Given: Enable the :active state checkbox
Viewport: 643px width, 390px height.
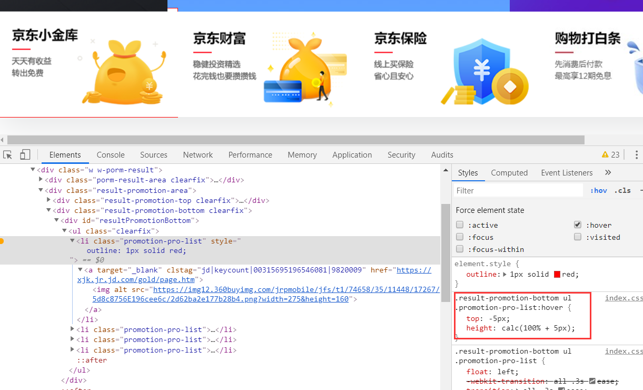Looking at the screenshot, I should coord(460,225).
